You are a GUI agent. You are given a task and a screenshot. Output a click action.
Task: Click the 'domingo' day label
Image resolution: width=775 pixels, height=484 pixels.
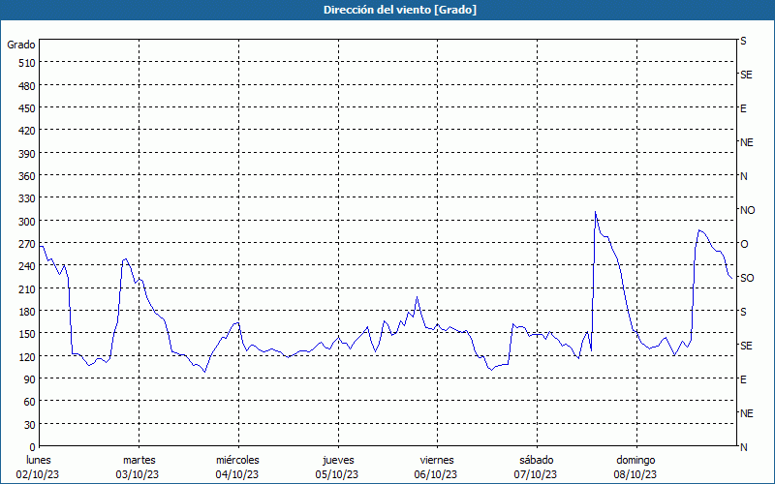(x=635, y=461)
